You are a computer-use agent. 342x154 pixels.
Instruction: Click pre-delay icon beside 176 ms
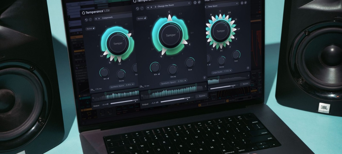coord(93,90)
